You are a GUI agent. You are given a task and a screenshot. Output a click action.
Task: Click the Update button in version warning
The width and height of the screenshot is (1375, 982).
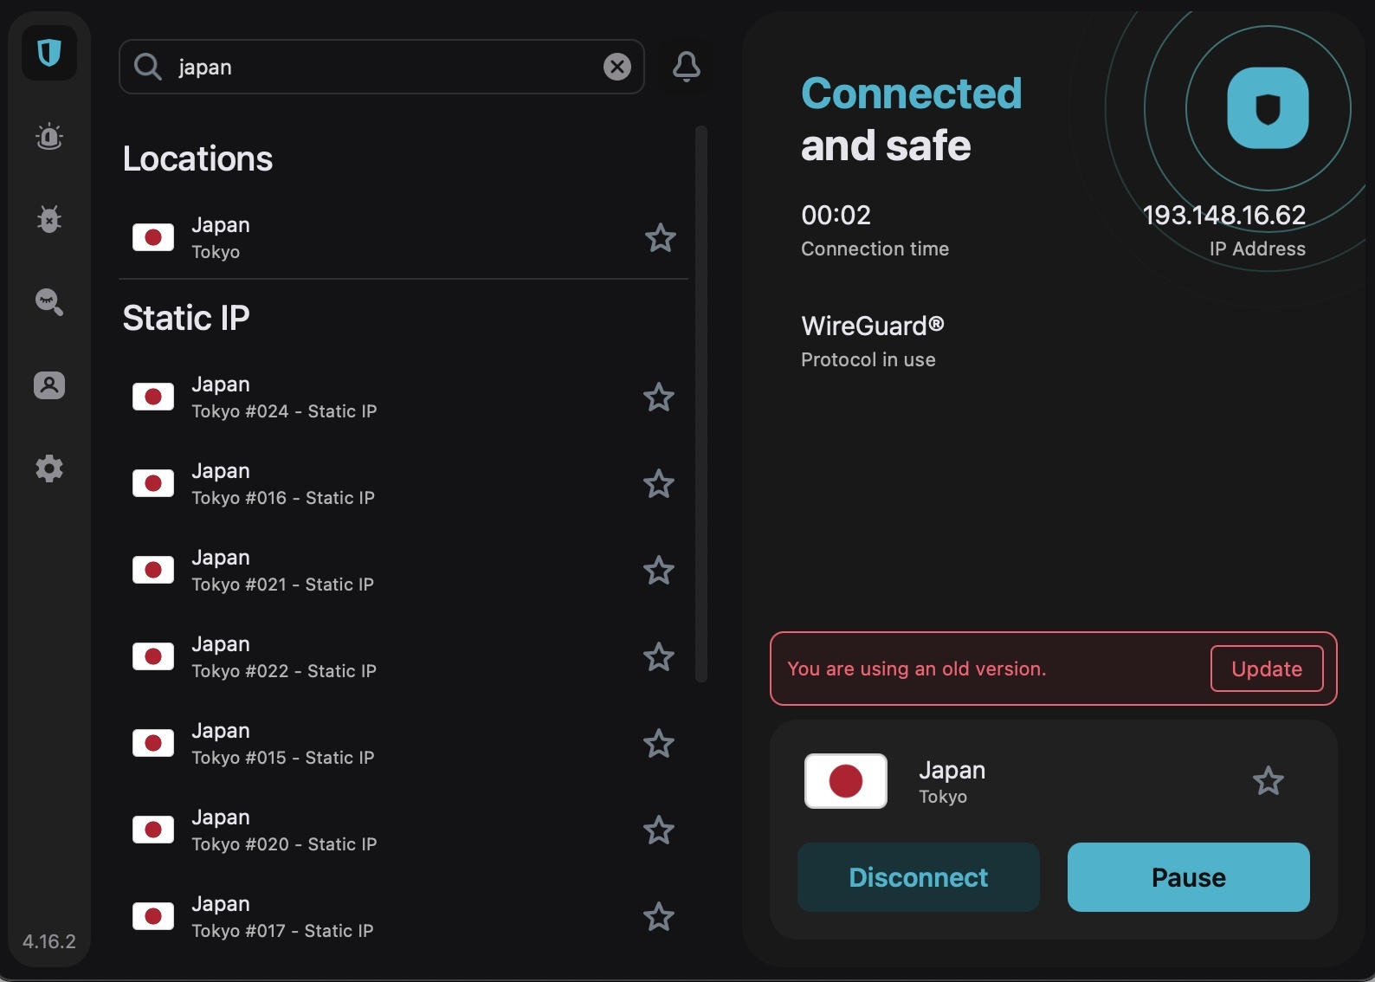pos(1267,669)
